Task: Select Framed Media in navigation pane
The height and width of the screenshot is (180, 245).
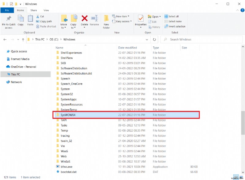Action: pos(20,59)
